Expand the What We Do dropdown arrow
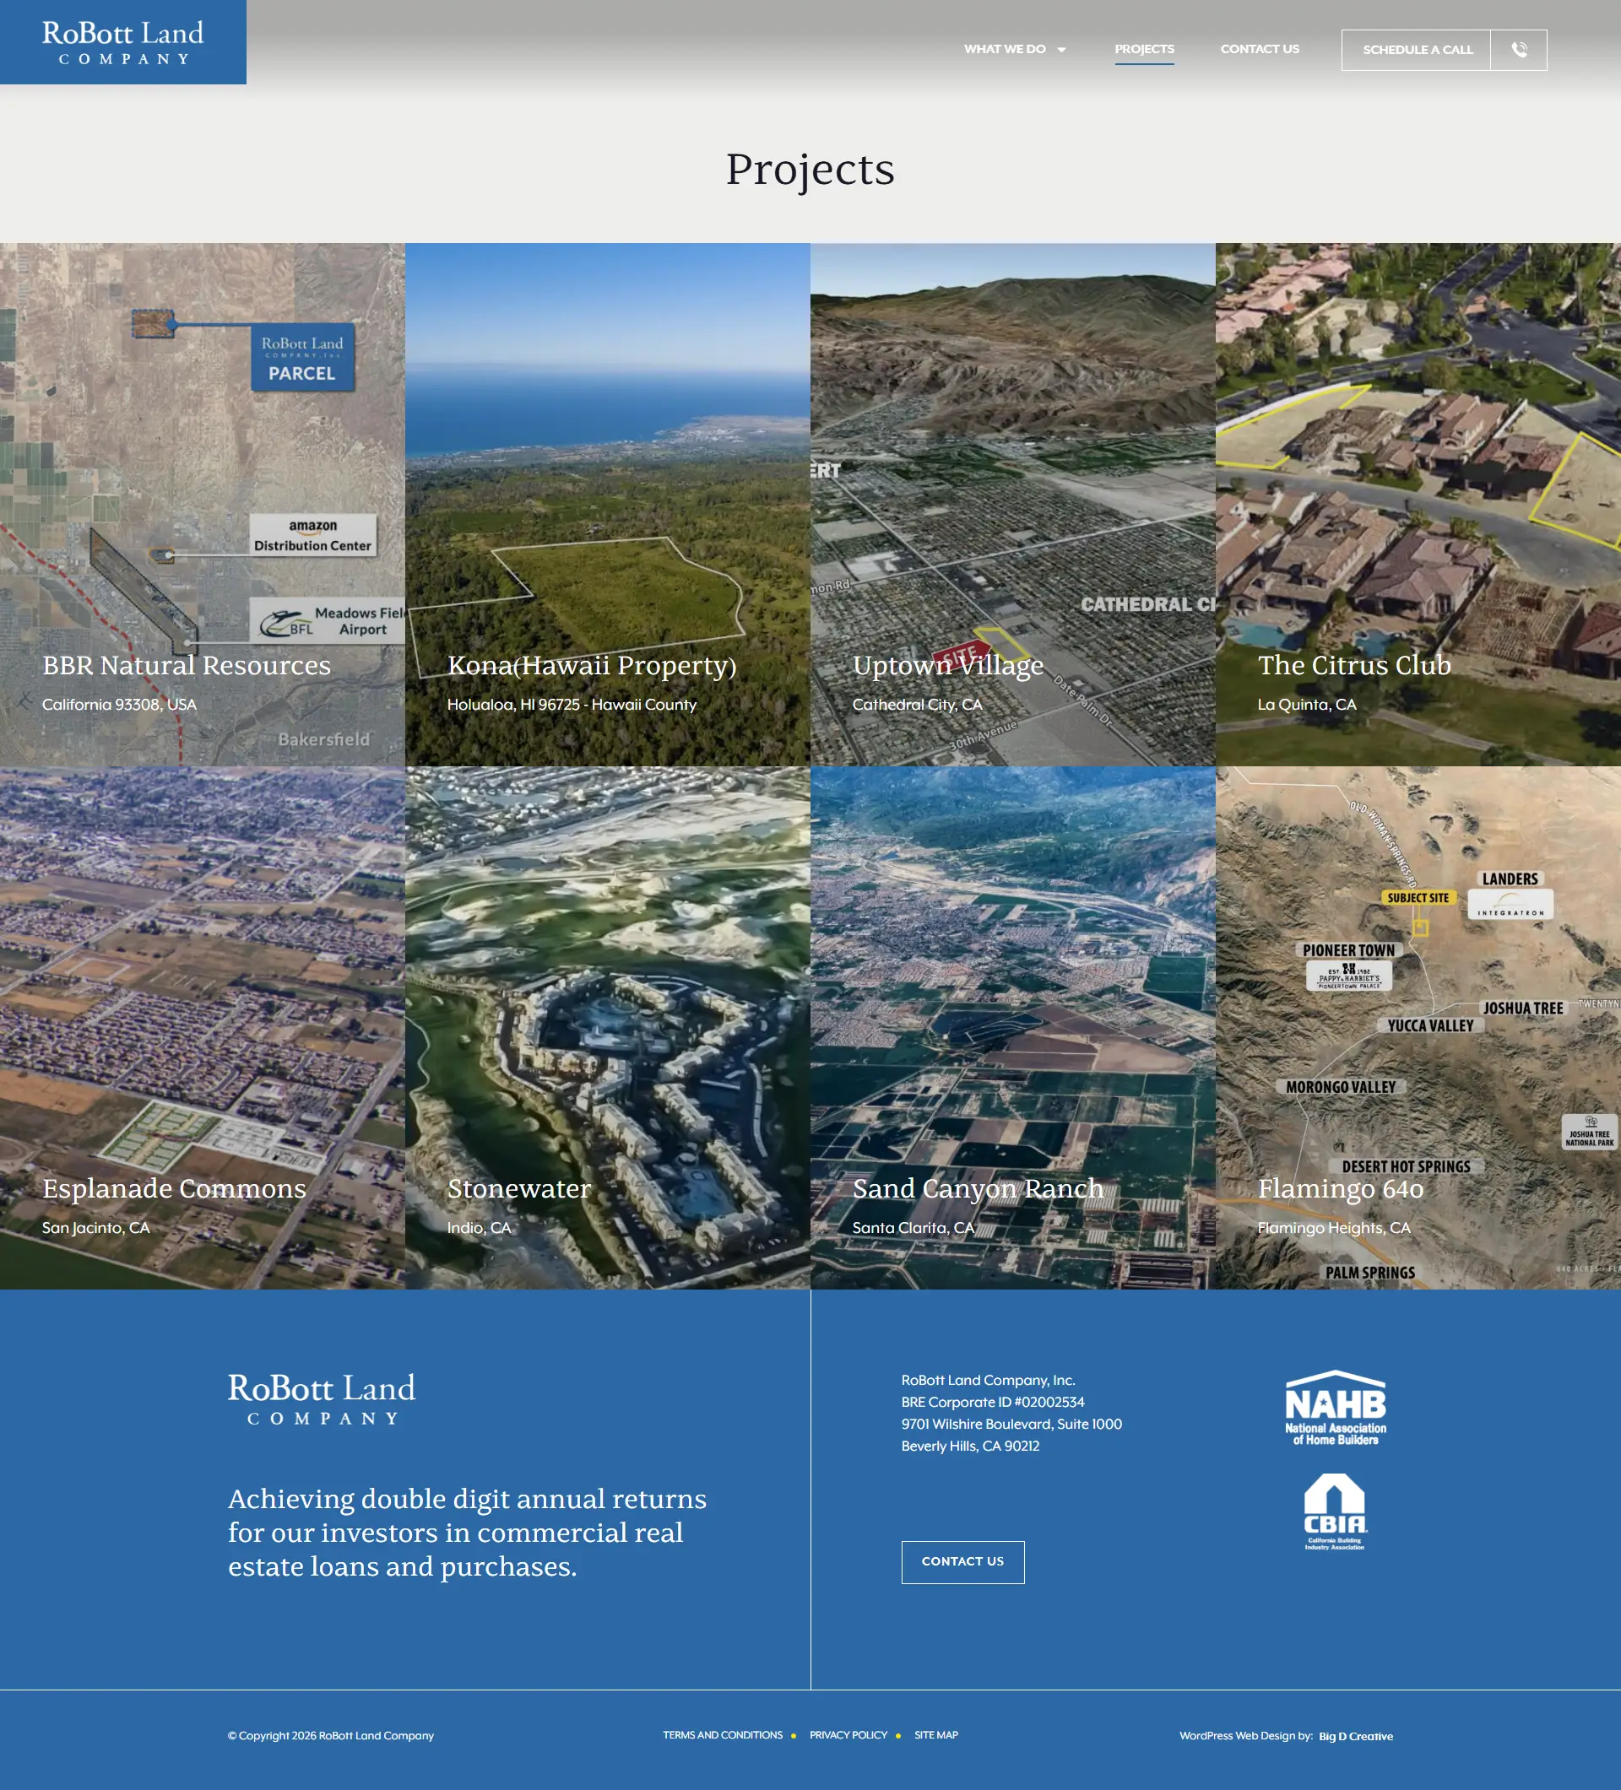Viewport: 1621px width, 1790px height. pos(1061,50)
